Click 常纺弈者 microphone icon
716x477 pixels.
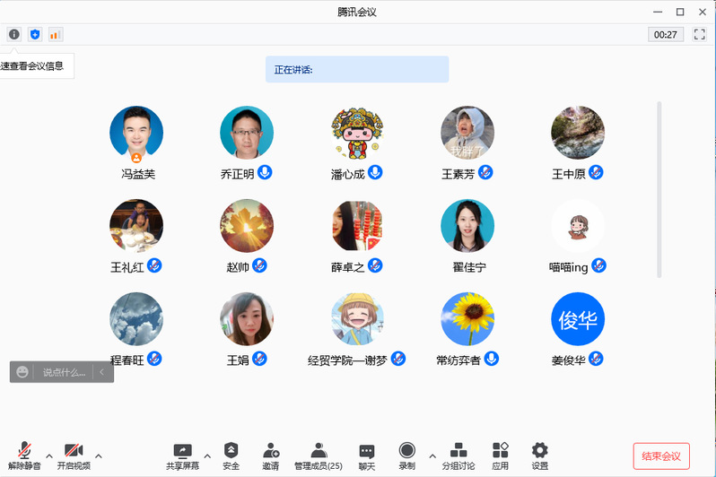(x=492, y=359)
